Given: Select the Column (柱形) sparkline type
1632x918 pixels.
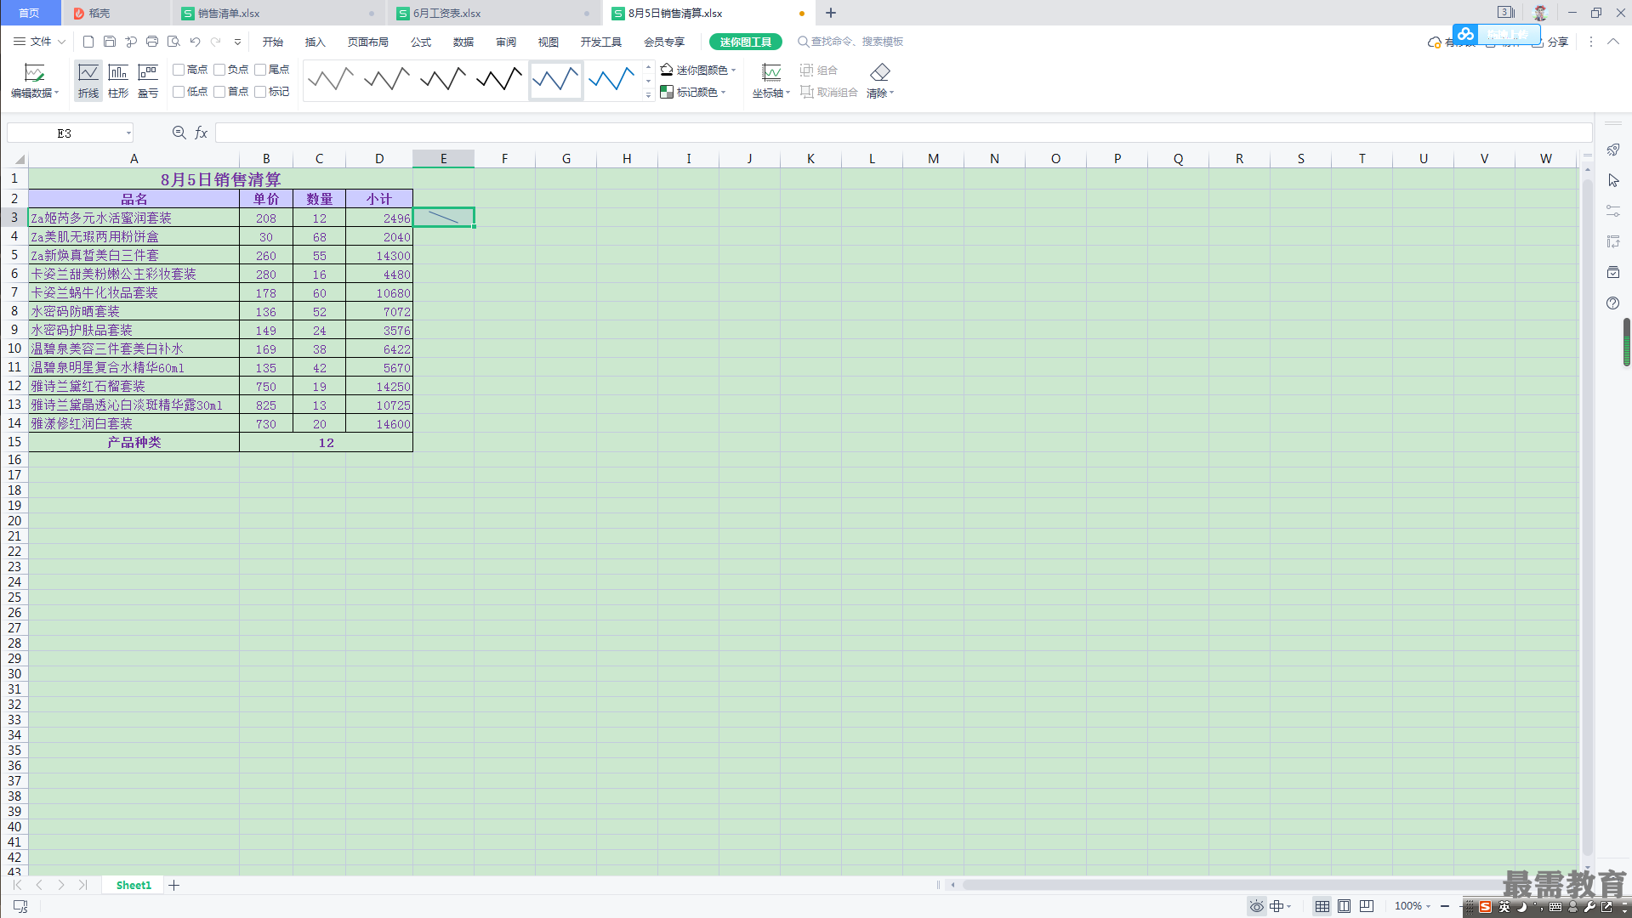Looking at the screenshot, I should coord(118,81).
